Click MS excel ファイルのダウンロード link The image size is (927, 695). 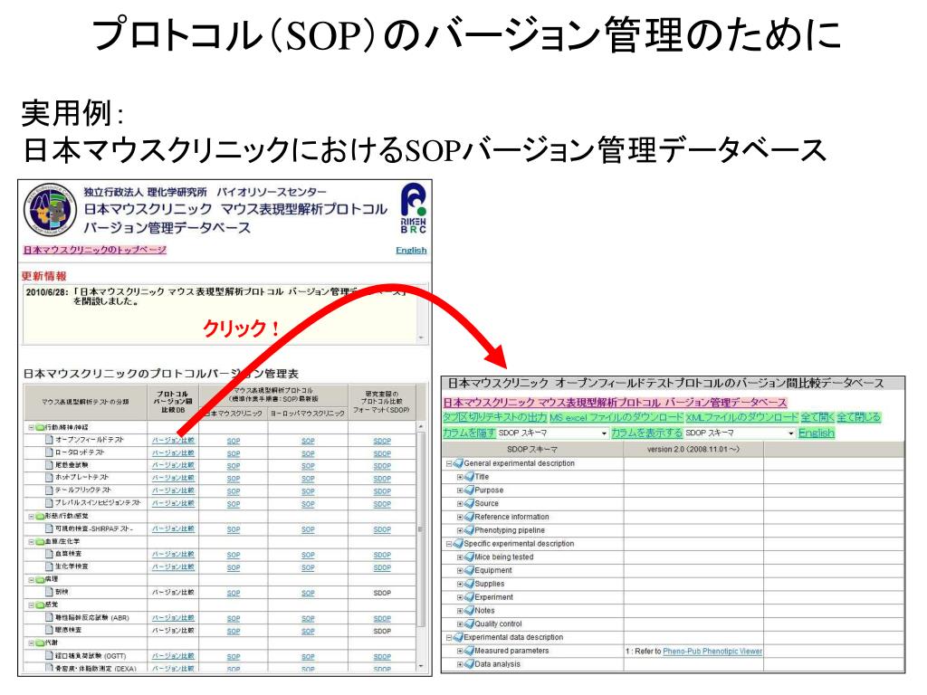click(616, 417)
